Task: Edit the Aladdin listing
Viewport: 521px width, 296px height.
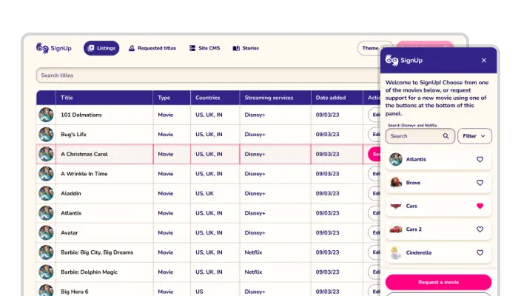Action: click(374, 193)
